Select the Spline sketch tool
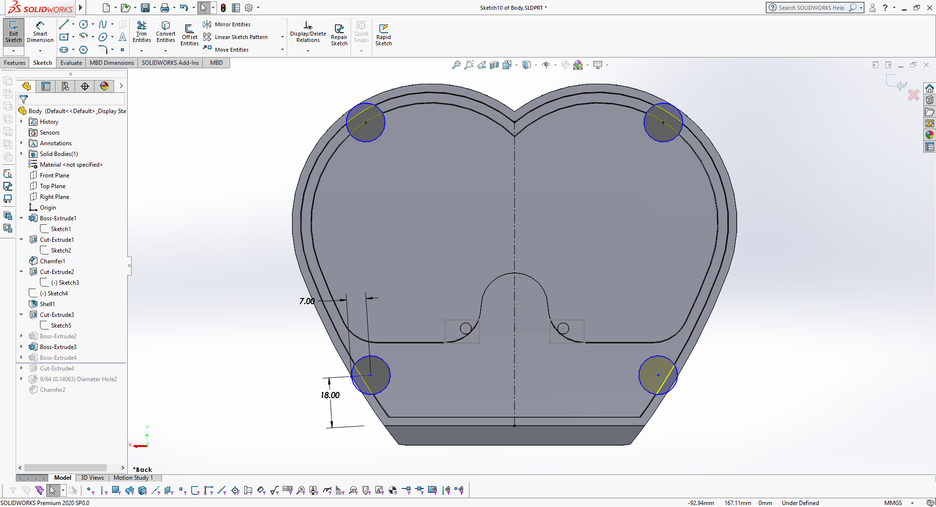This screenshot has width=936, height=507. [x=103, y=24]
